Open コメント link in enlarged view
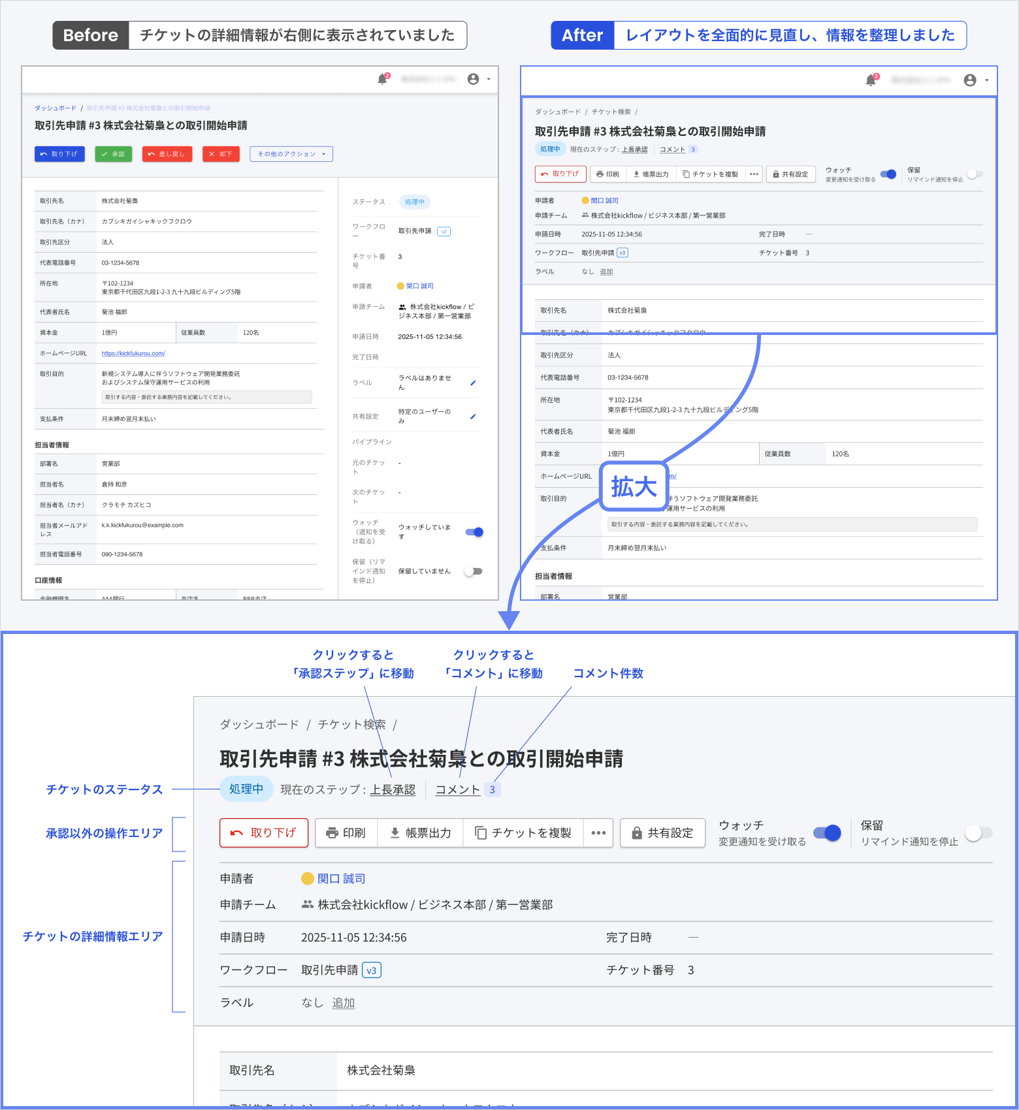This screenshot has width=1019, height=1110. tap(457, 789)
